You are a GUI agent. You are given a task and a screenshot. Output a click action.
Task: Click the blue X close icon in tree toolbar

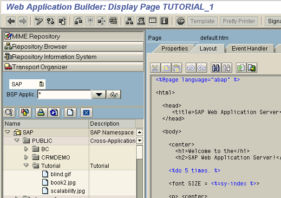pyautogui.click(x=86, y=113)
